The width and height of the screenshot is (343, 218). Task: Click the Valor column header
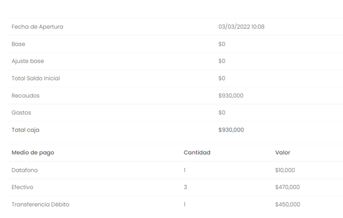[x=283, y=152]
